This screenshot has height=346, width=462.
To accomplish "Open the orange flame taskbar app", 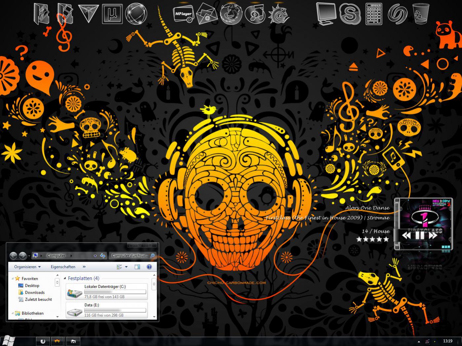I will [x=57, y=341].
